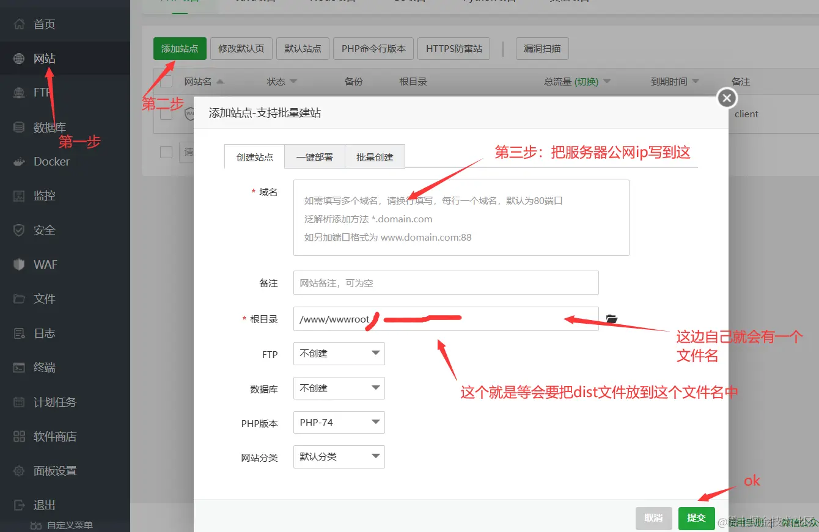
Task: Click the 备份 column header
Action: [354, 81]
